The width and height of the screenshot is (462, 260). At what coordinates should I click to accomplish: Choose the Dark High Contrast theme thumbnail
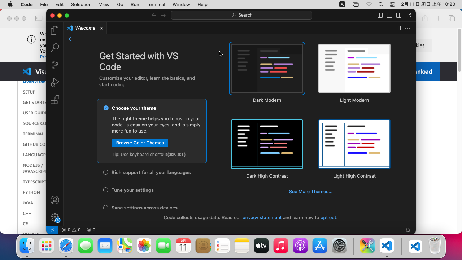tap(267, 144)
